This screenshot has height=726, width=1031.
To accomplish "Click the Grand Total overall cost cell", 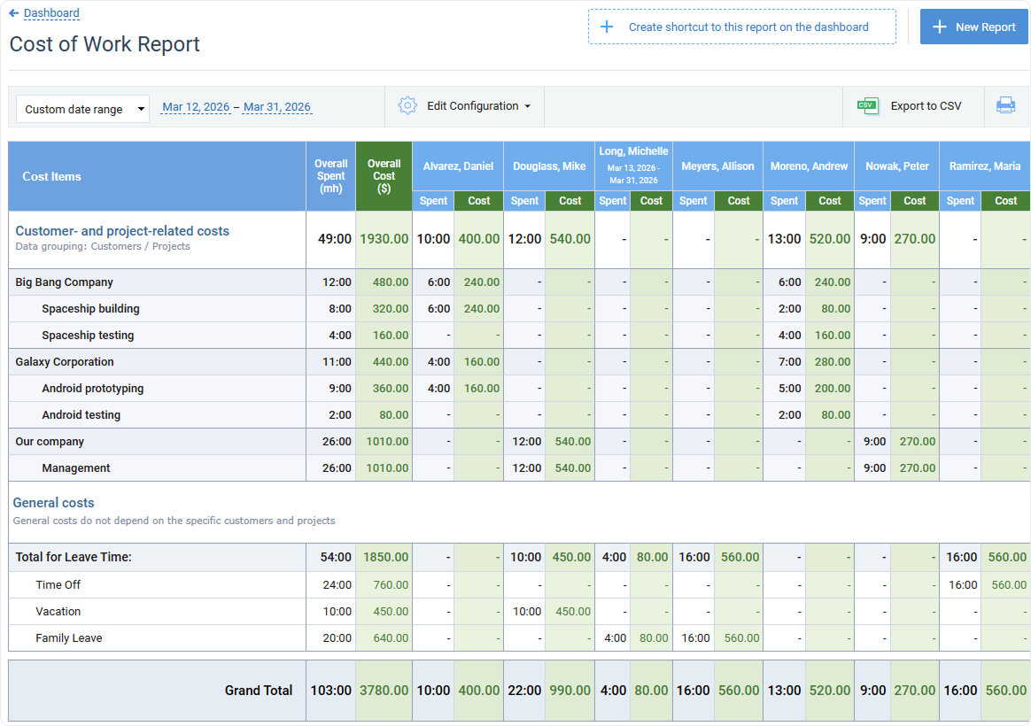I will (383, 691).
